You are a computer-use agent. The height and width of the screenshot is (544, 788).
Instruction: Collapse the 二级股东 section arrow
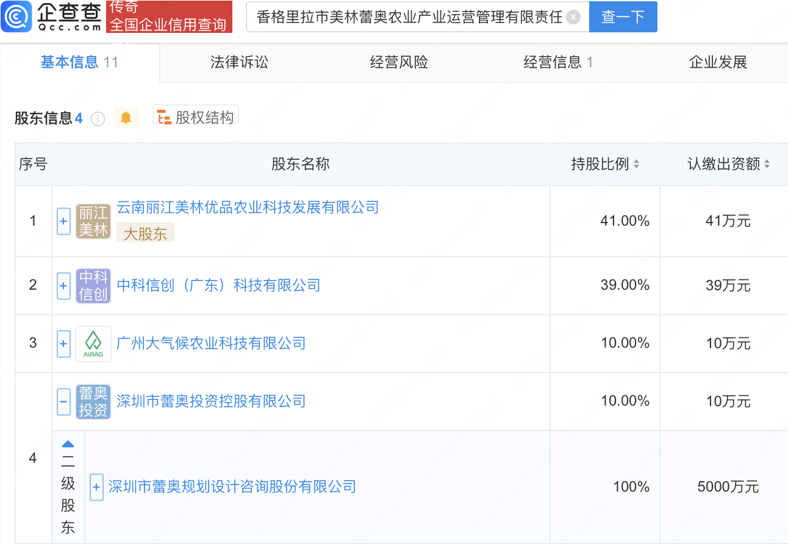click(x=68, y=444)
